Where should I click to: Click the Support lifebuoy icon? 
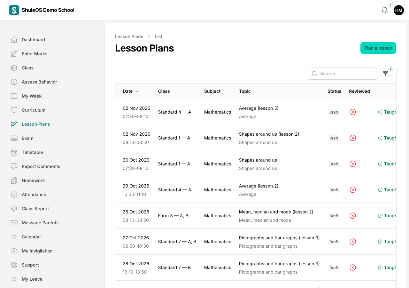pos(14,265)
